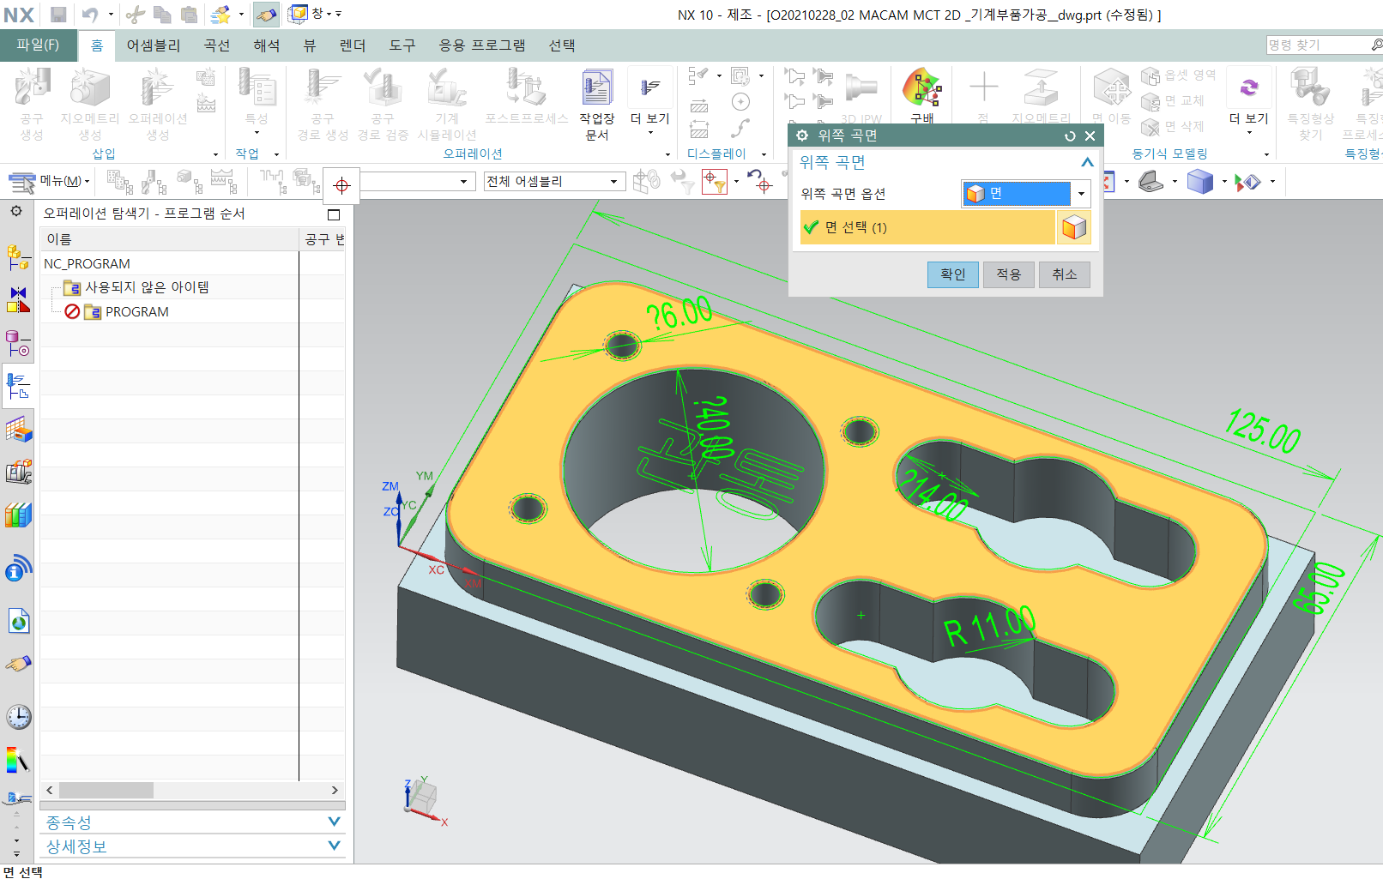1383x879 pixels.
Task: Open the Roles pointing hand sidebar tab
Action: [18, 664]
